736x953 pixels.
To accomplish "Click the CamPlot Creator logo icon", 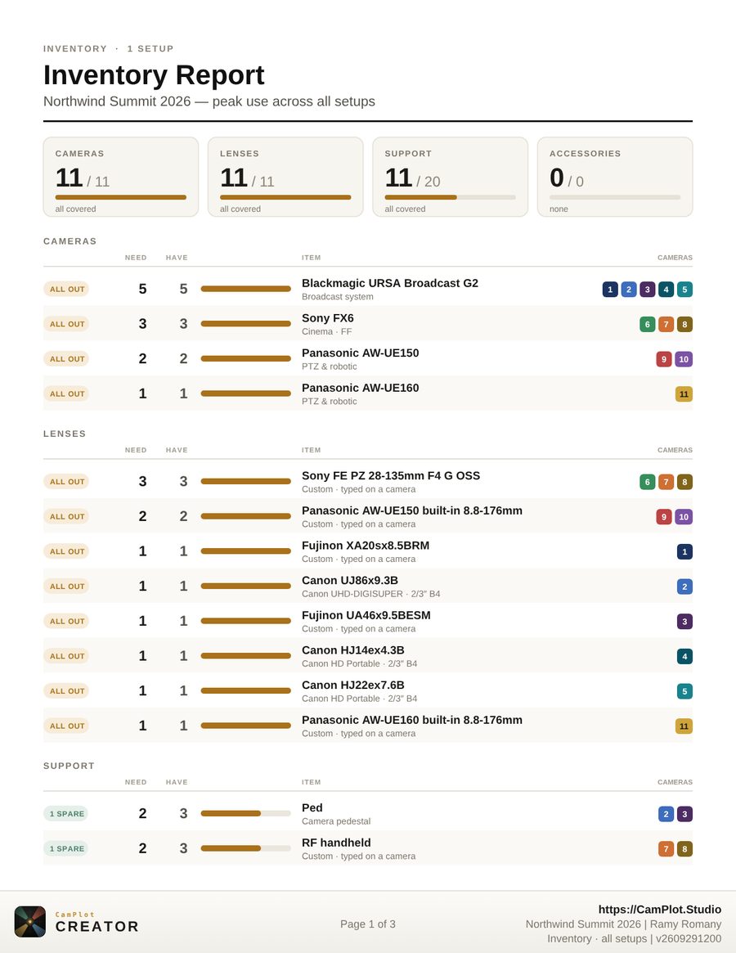I will [x=29, y=922].
